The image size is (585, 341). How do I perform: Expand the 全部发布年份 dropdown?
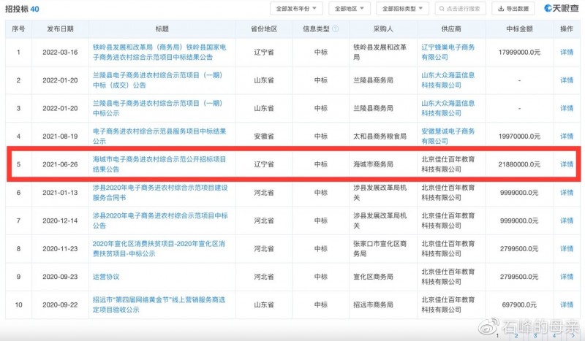[296, 9]
